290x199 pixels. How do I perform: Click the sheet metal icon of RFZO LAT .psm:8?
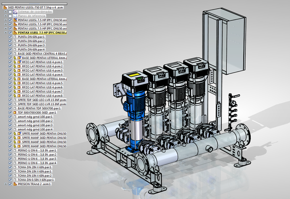pos(19,96)
